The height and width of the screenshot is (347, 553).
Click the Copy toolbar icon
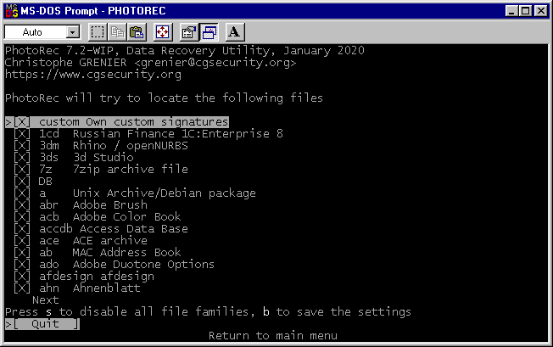117,32
